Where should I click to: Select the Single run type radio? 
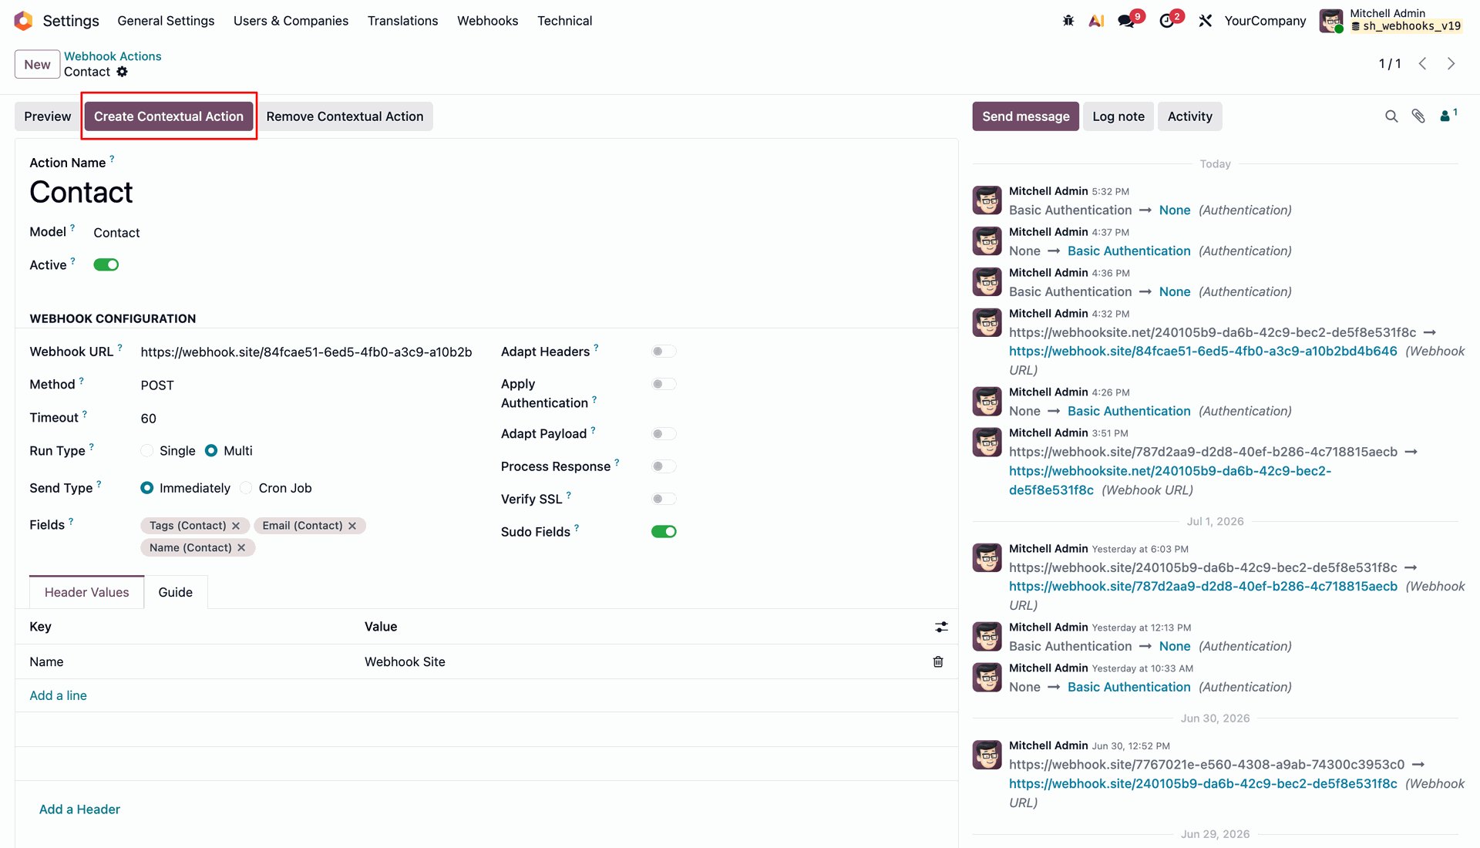point(147,451)
